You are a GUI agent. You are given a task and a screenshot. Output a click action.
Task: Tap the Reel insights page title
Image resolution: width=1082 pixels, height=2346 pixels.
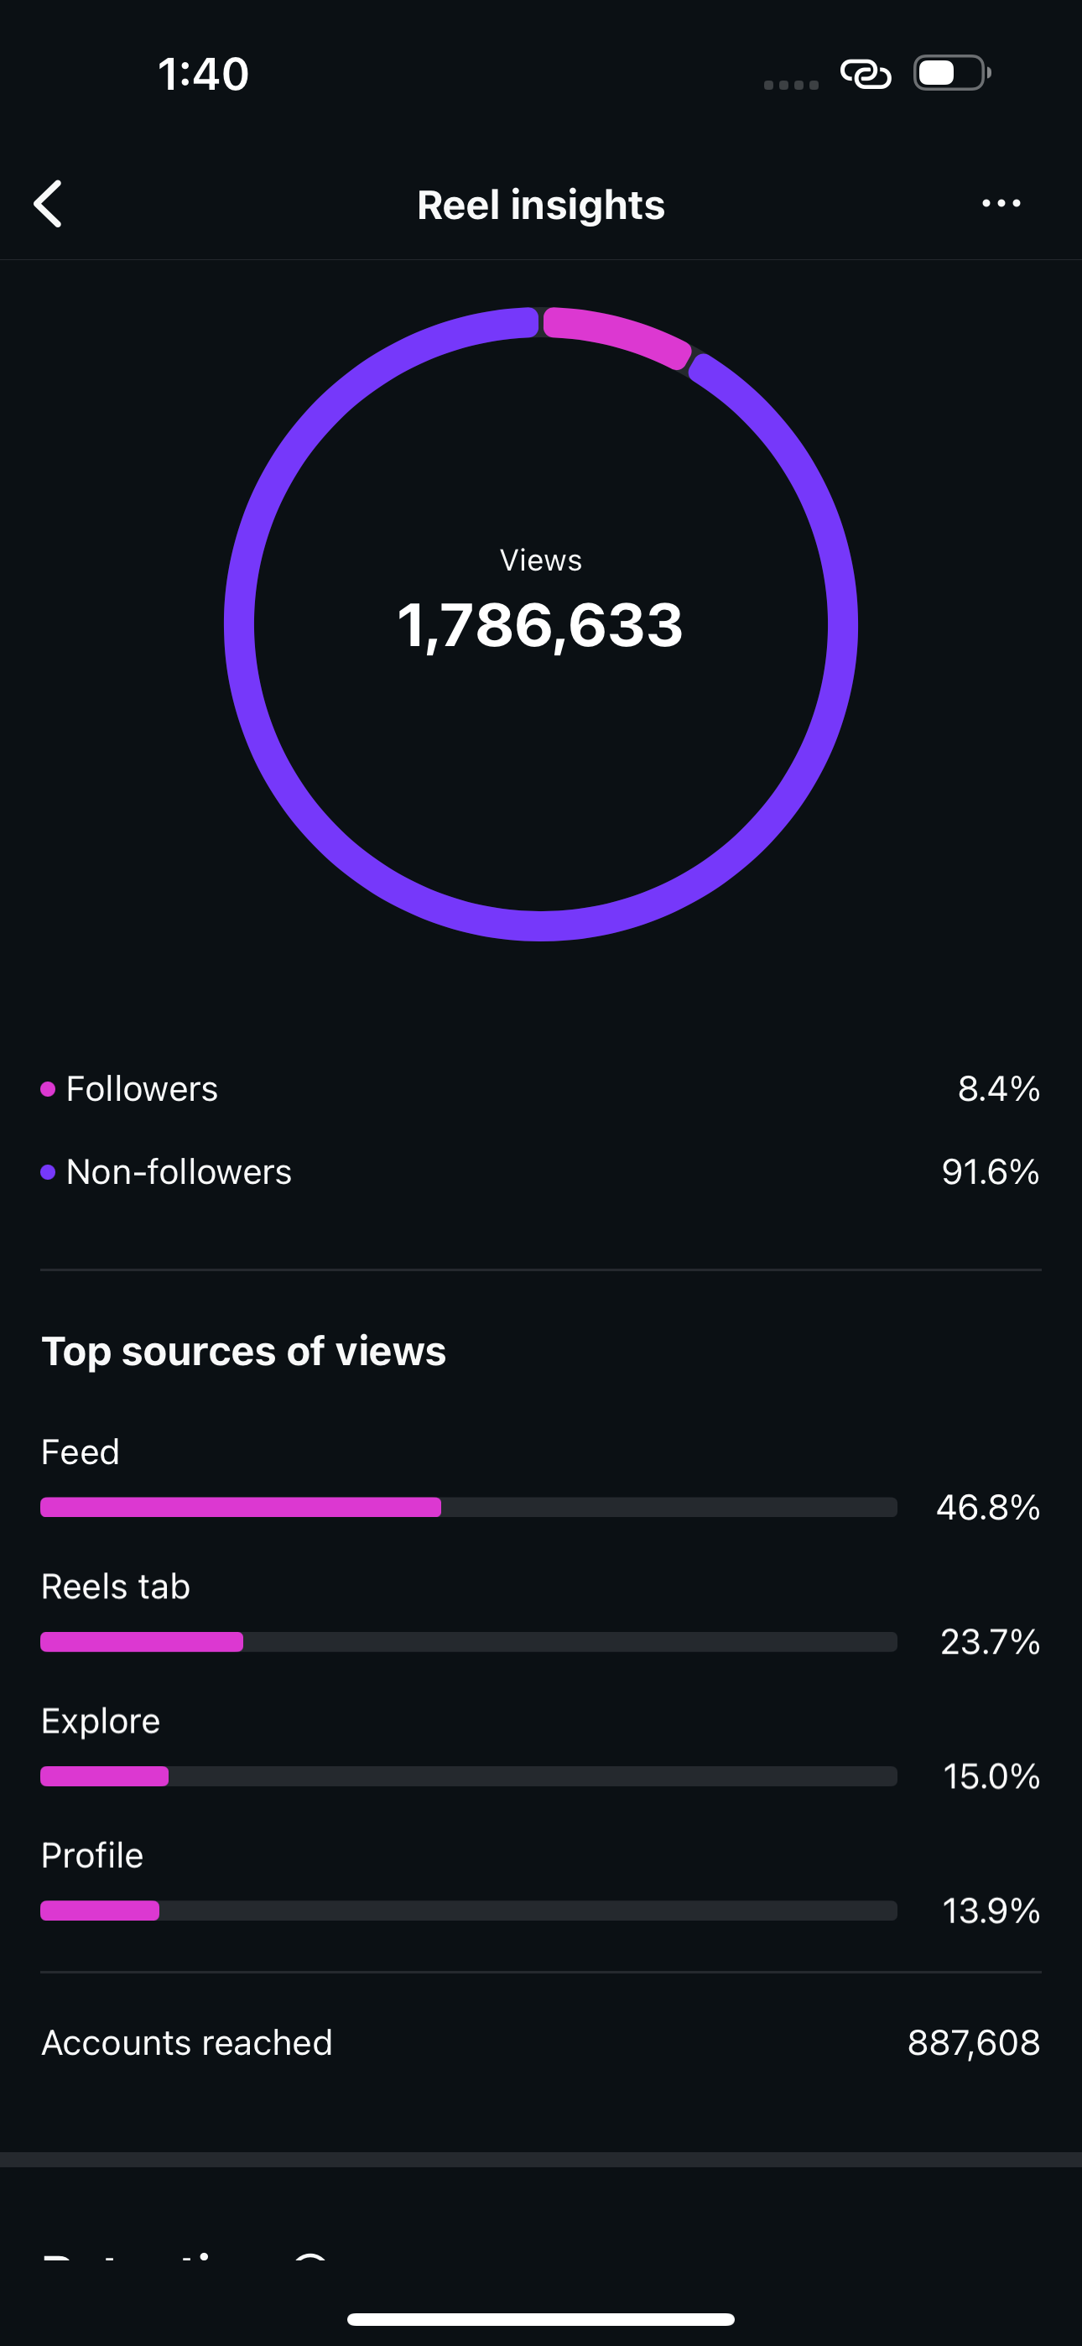541,205
